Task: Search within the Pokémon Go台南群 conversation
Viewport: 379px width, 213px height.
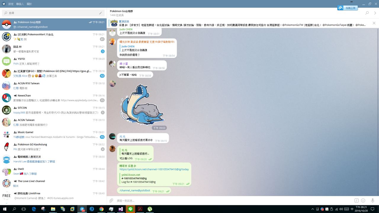Action: (367, 13)
